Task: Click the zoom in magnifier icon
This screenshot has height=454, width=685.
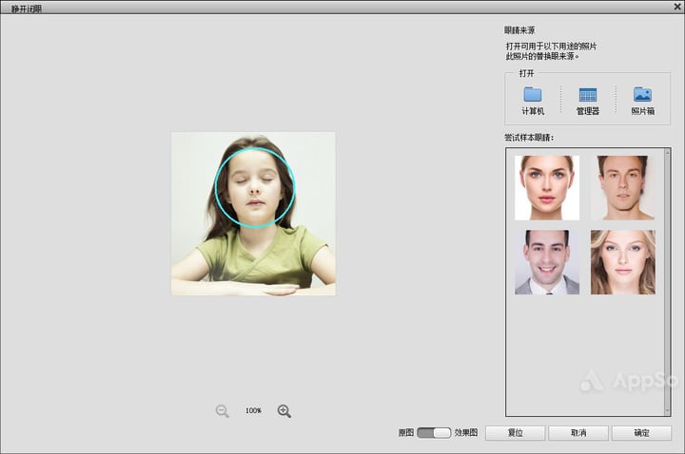Action: pos(284,411)
